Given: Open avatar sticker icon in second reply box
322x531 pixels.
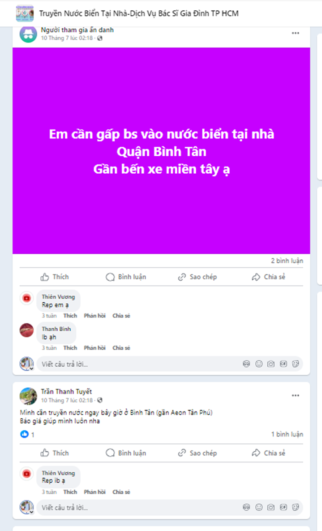Looking at the screenshot, I should 246,507.
